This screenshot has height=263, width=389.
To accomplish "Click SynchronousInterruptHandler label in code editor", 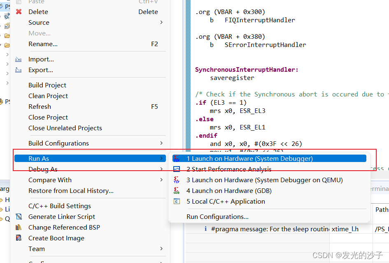I will 247,70.
